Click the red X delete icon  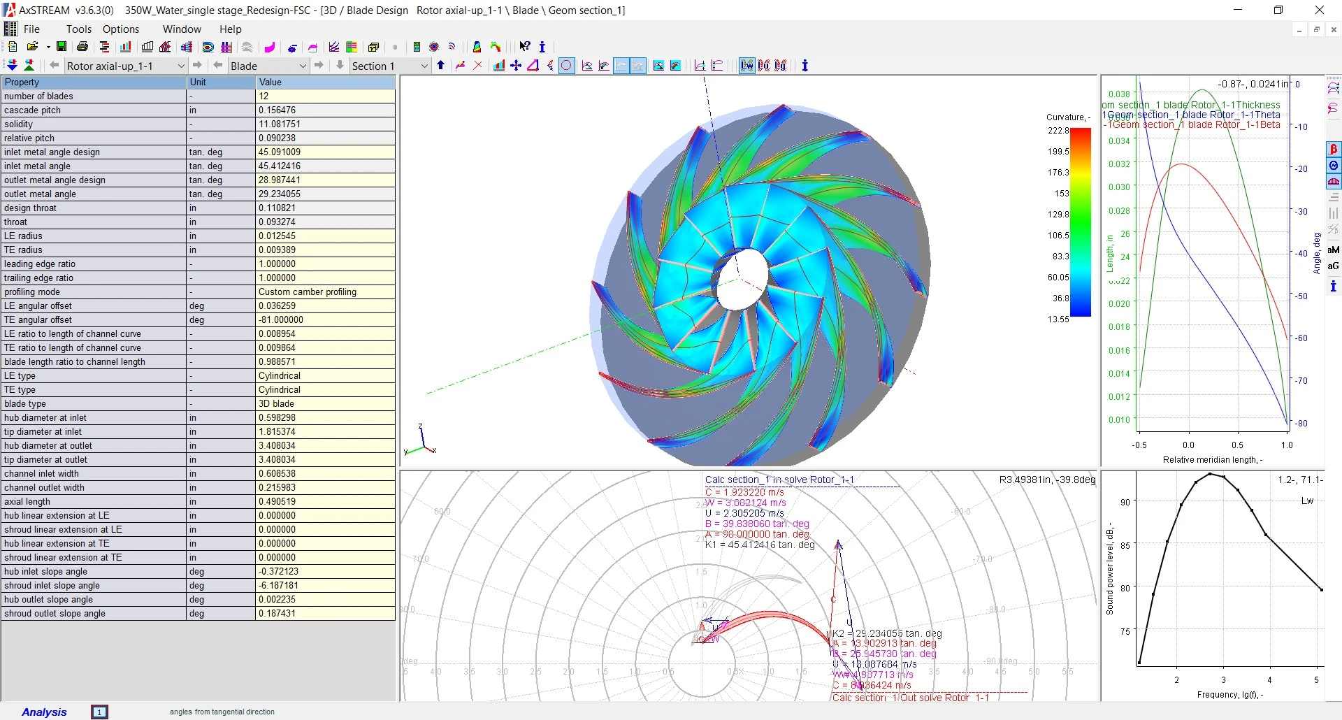(477, 65)
